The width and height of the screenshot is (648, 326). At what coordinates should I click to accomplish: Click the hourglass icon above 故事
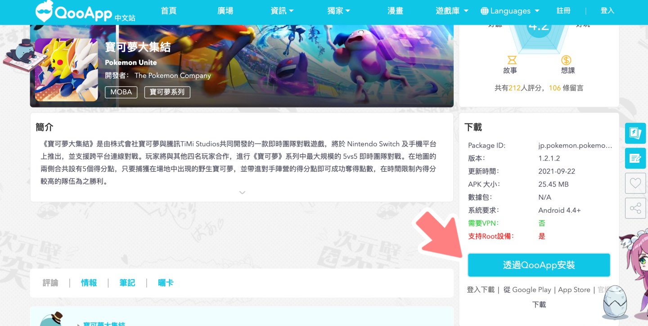coord(511,60)
